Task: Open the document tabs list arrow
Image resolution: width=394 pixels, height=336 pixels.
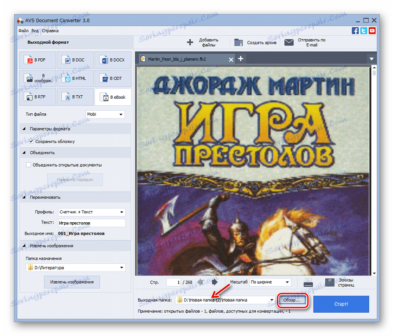Action: click(x=372, y=59)
